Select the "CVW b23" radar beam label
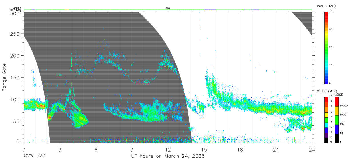Viewport: 351px width, 162px height. tap(35, 156)
